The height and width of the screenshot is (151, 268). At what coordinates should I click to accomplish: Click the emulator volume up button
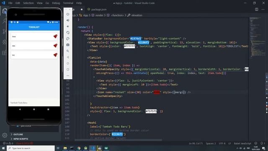click(68, 20)
